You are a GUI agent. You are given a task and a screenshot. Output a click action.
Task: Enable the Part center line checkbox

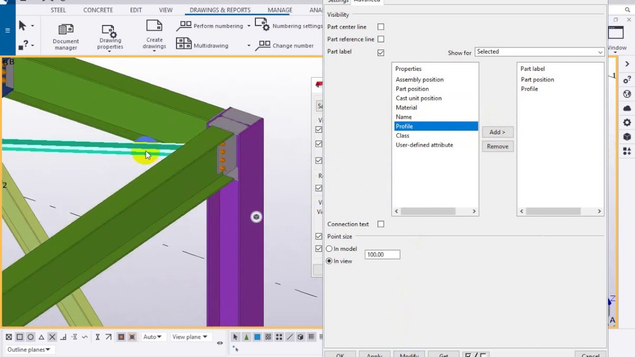click(x=381, y=27)
